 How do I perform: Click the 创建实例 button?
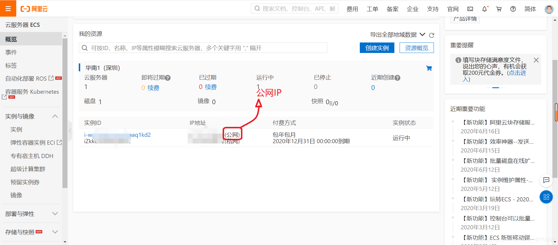[377, 48]
